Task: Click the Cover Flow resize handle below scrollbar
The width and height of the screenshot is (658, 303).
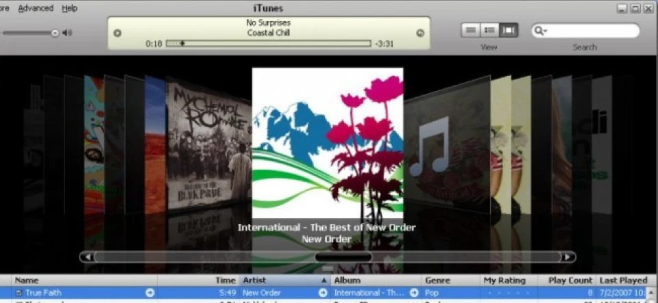Action: click(328, 268)
